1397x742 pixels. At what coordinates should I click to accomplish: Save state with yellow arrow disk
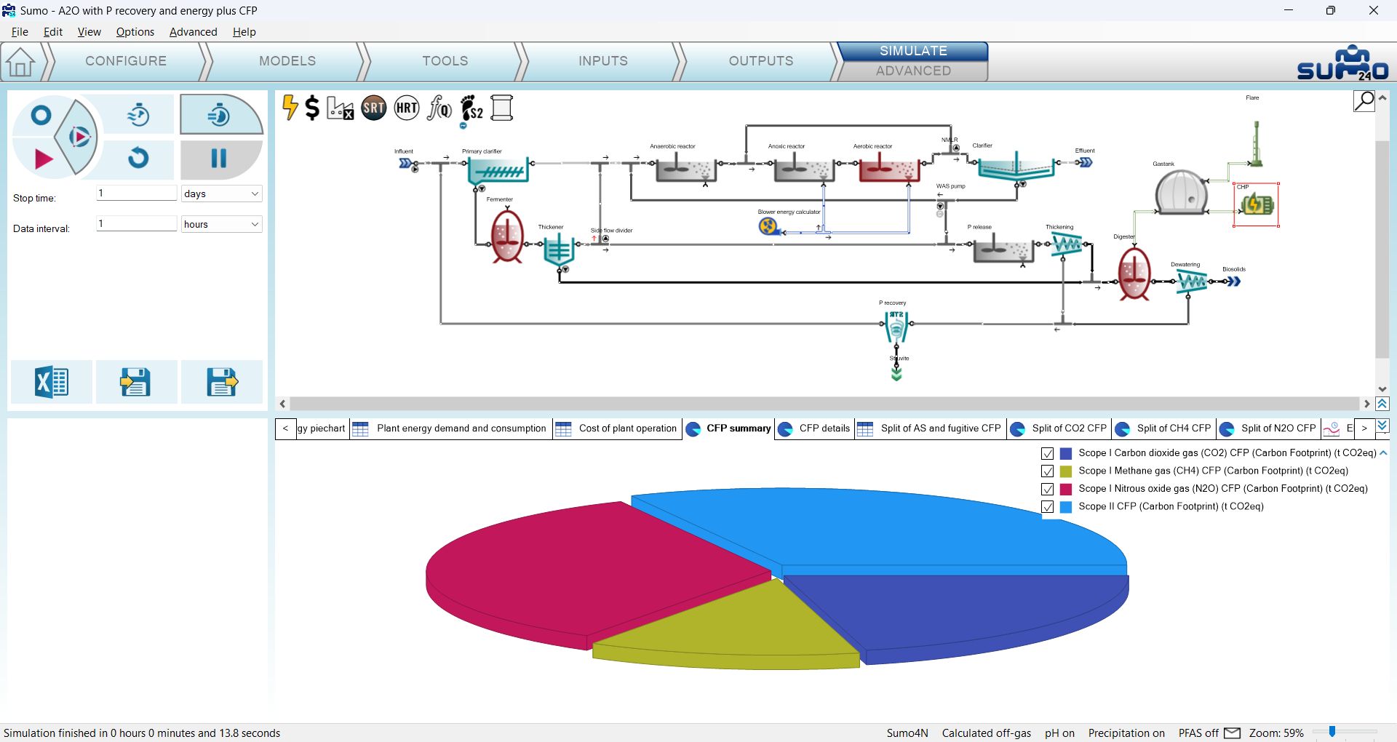(135, 381)
